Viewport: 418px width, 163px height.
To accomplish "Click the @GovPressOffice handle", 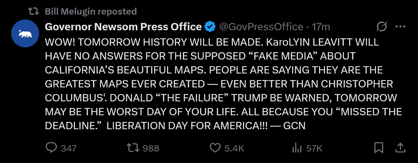I will click(x=261, y=26).
